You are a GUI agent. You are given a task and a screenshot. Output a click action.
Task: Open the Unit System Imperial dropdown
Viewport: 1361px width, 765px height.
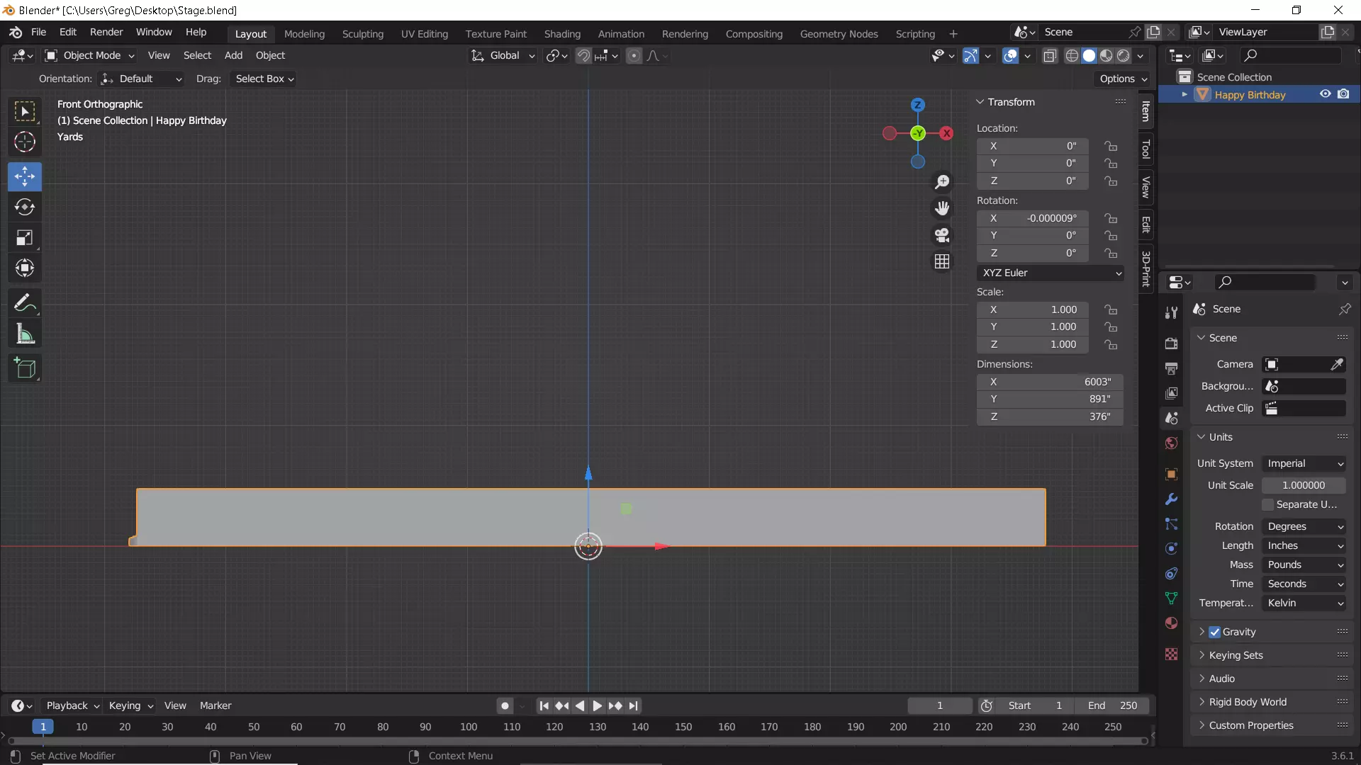[1304, 463]
